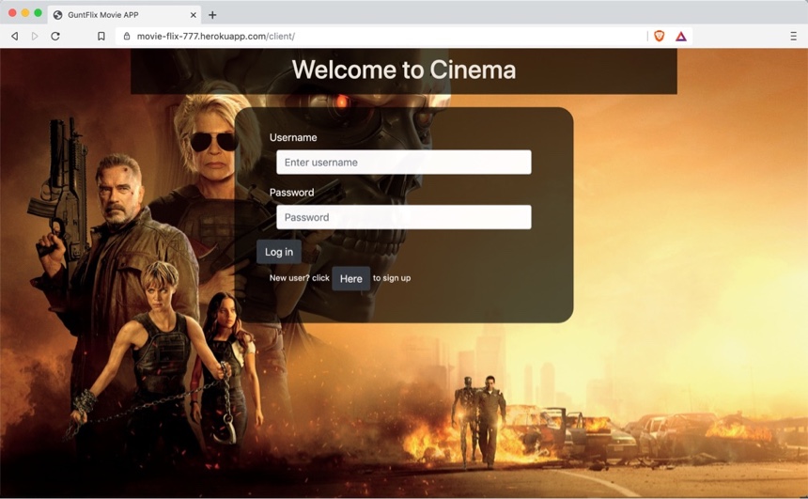Image resolution: width=808 pixels, height=499 pixels.
Task: Open the browser hamburger menu
Action: click(x=794, y=36)
